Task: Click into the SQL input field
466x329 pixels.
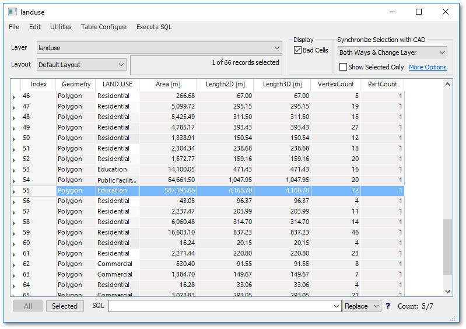Action: click(220, 306)
